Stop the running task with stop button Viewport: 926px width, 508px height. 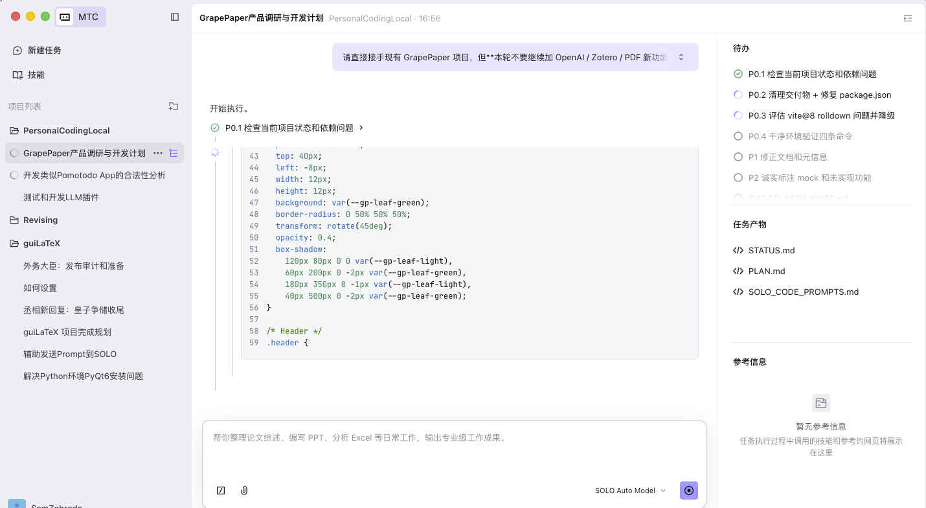[688, 491]
